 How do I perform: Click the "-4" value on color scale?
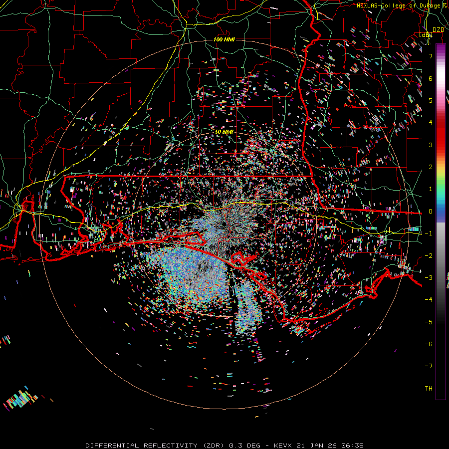click(429, 300)
